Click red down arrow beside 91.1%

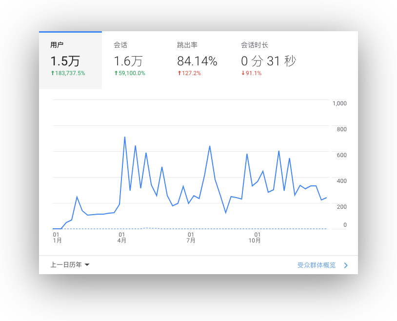click(x=243, y=73)
